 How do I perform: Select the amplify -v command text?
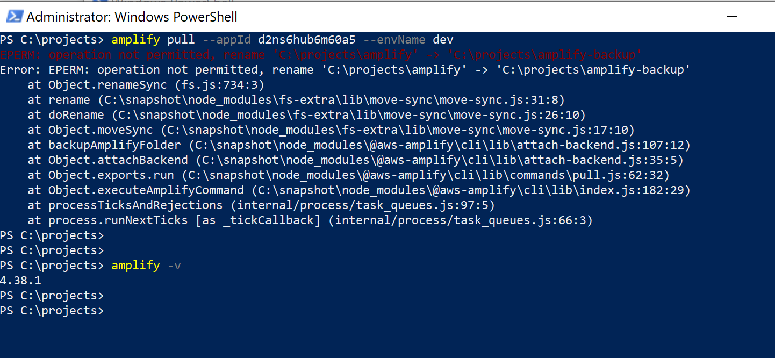point(145,265)
